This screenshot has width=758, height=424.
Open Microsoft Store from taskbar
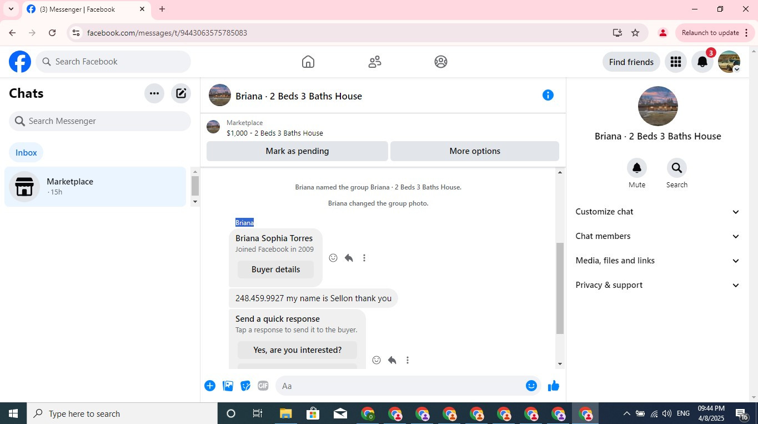313,413
